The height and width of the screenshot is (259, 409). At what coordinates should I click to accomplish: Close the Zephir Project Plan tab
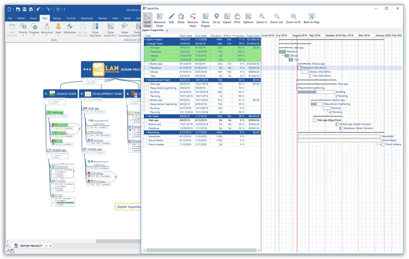coord(167,30)
